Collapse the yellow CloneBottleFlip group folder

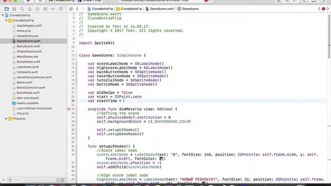(6, 21)
